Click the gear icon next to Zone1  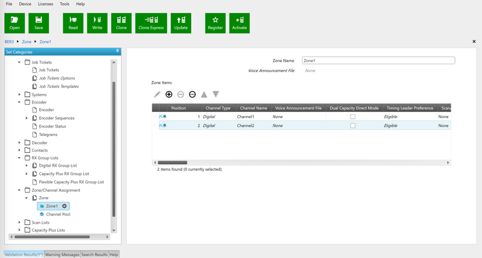64,206
